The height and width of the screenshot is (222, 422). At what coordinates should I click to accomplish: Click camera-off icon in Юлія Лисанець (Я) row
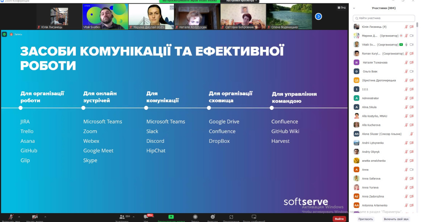[412, 27]
